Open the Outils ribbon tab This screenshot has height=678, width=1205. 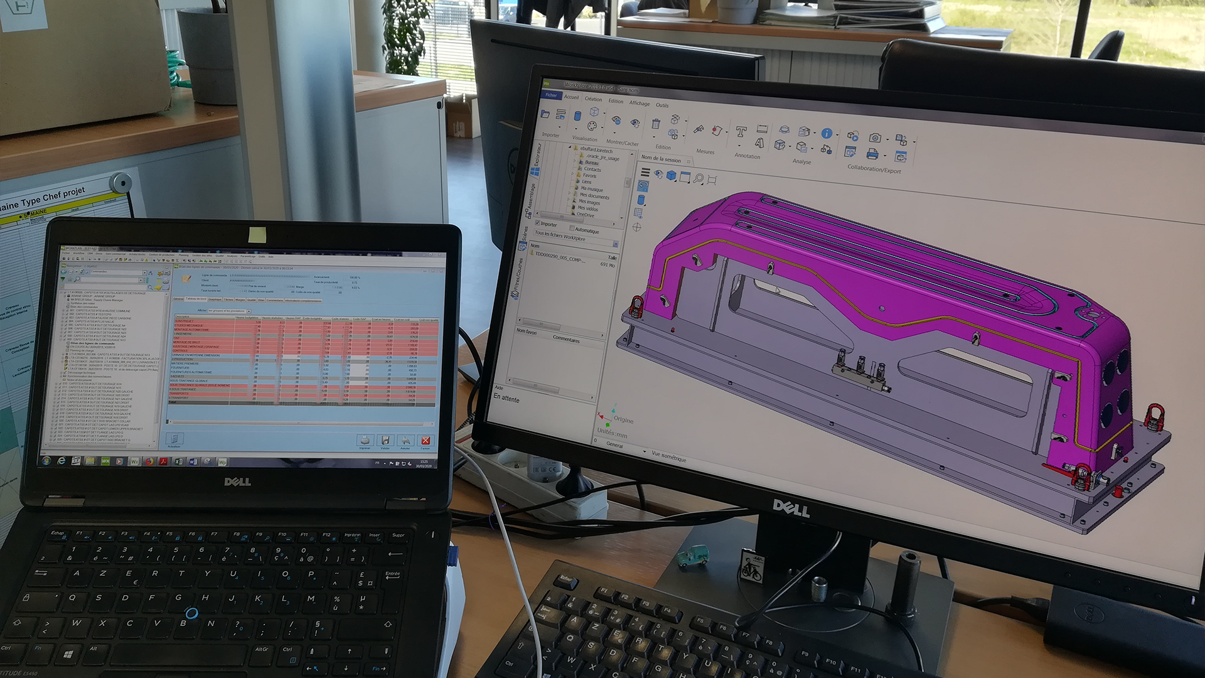662,105
